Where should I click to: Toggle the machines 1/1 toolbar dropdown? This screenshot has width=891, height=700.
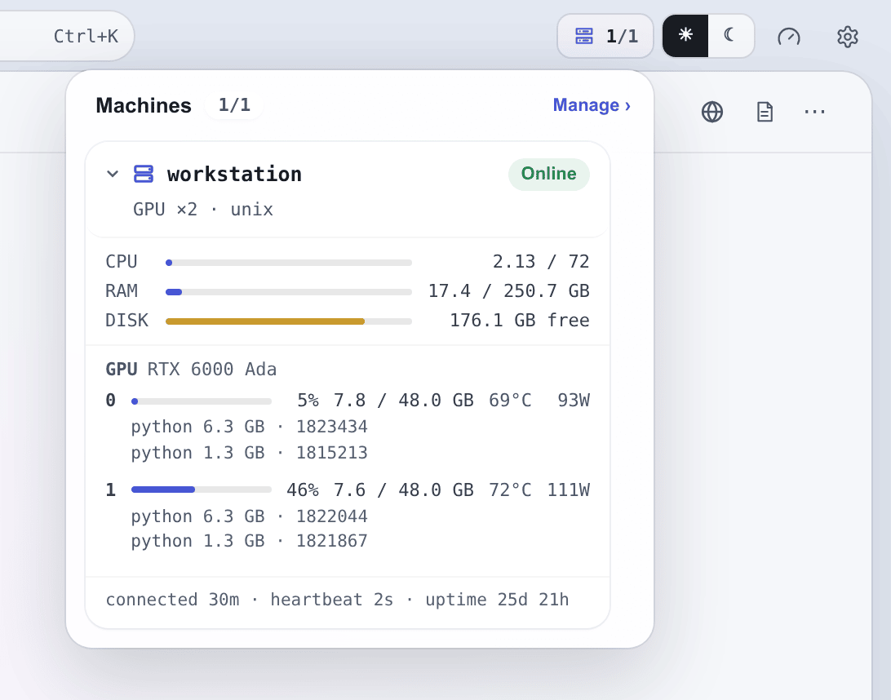pos(605,36)
